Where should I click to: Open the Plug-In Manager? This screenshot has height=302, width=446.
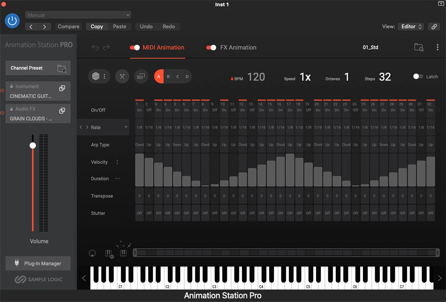click(38, 263)
